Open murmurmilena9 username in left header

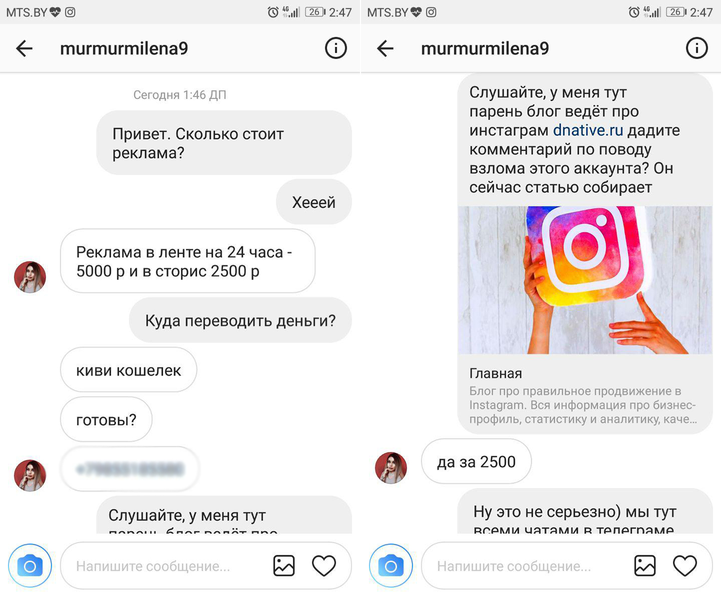(124, 49)
